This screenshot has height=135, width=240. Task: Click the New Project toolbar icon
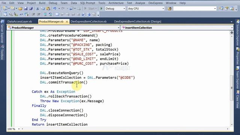(5, 8)
